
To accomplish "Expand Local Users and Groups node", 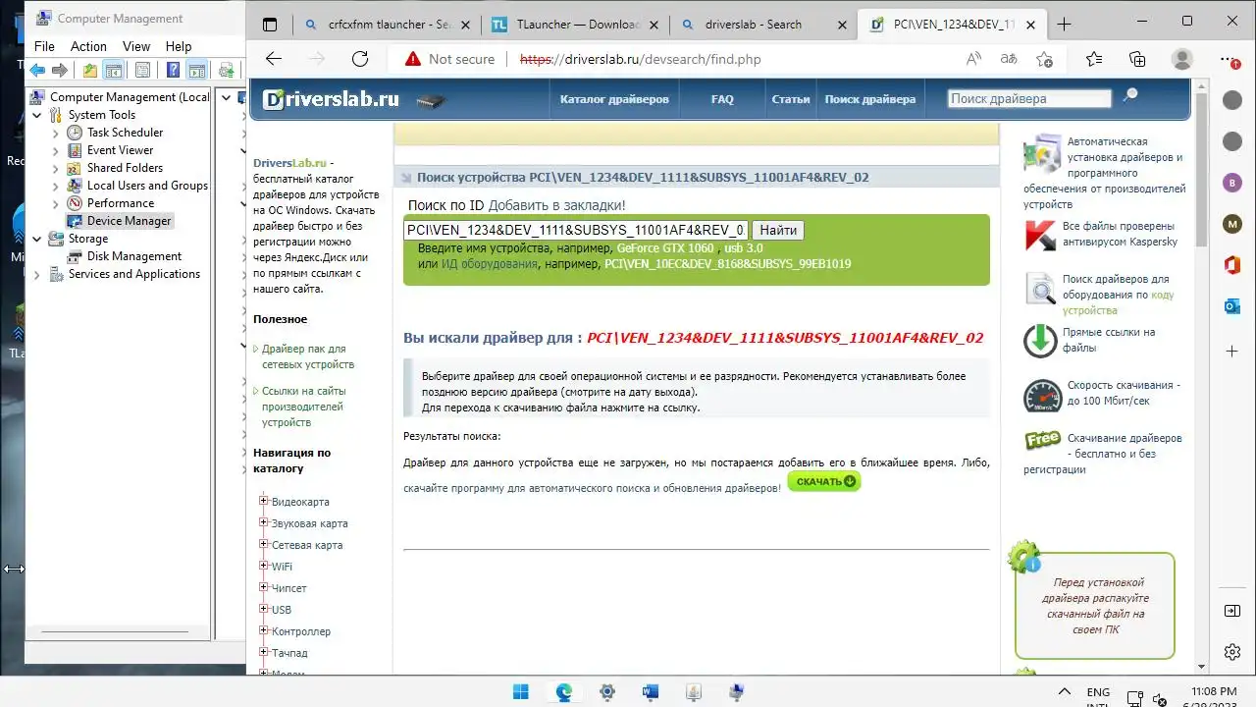I will (x=56, y=186).
